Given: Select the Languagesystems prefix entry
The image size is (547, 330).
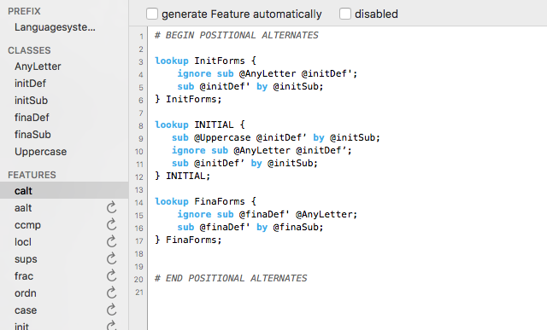Looking at the screenshot, I should pos(55,27).
